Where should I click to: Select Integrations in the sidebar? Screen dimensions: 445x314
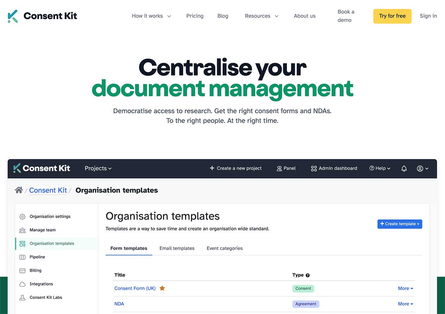coord(41,284)
